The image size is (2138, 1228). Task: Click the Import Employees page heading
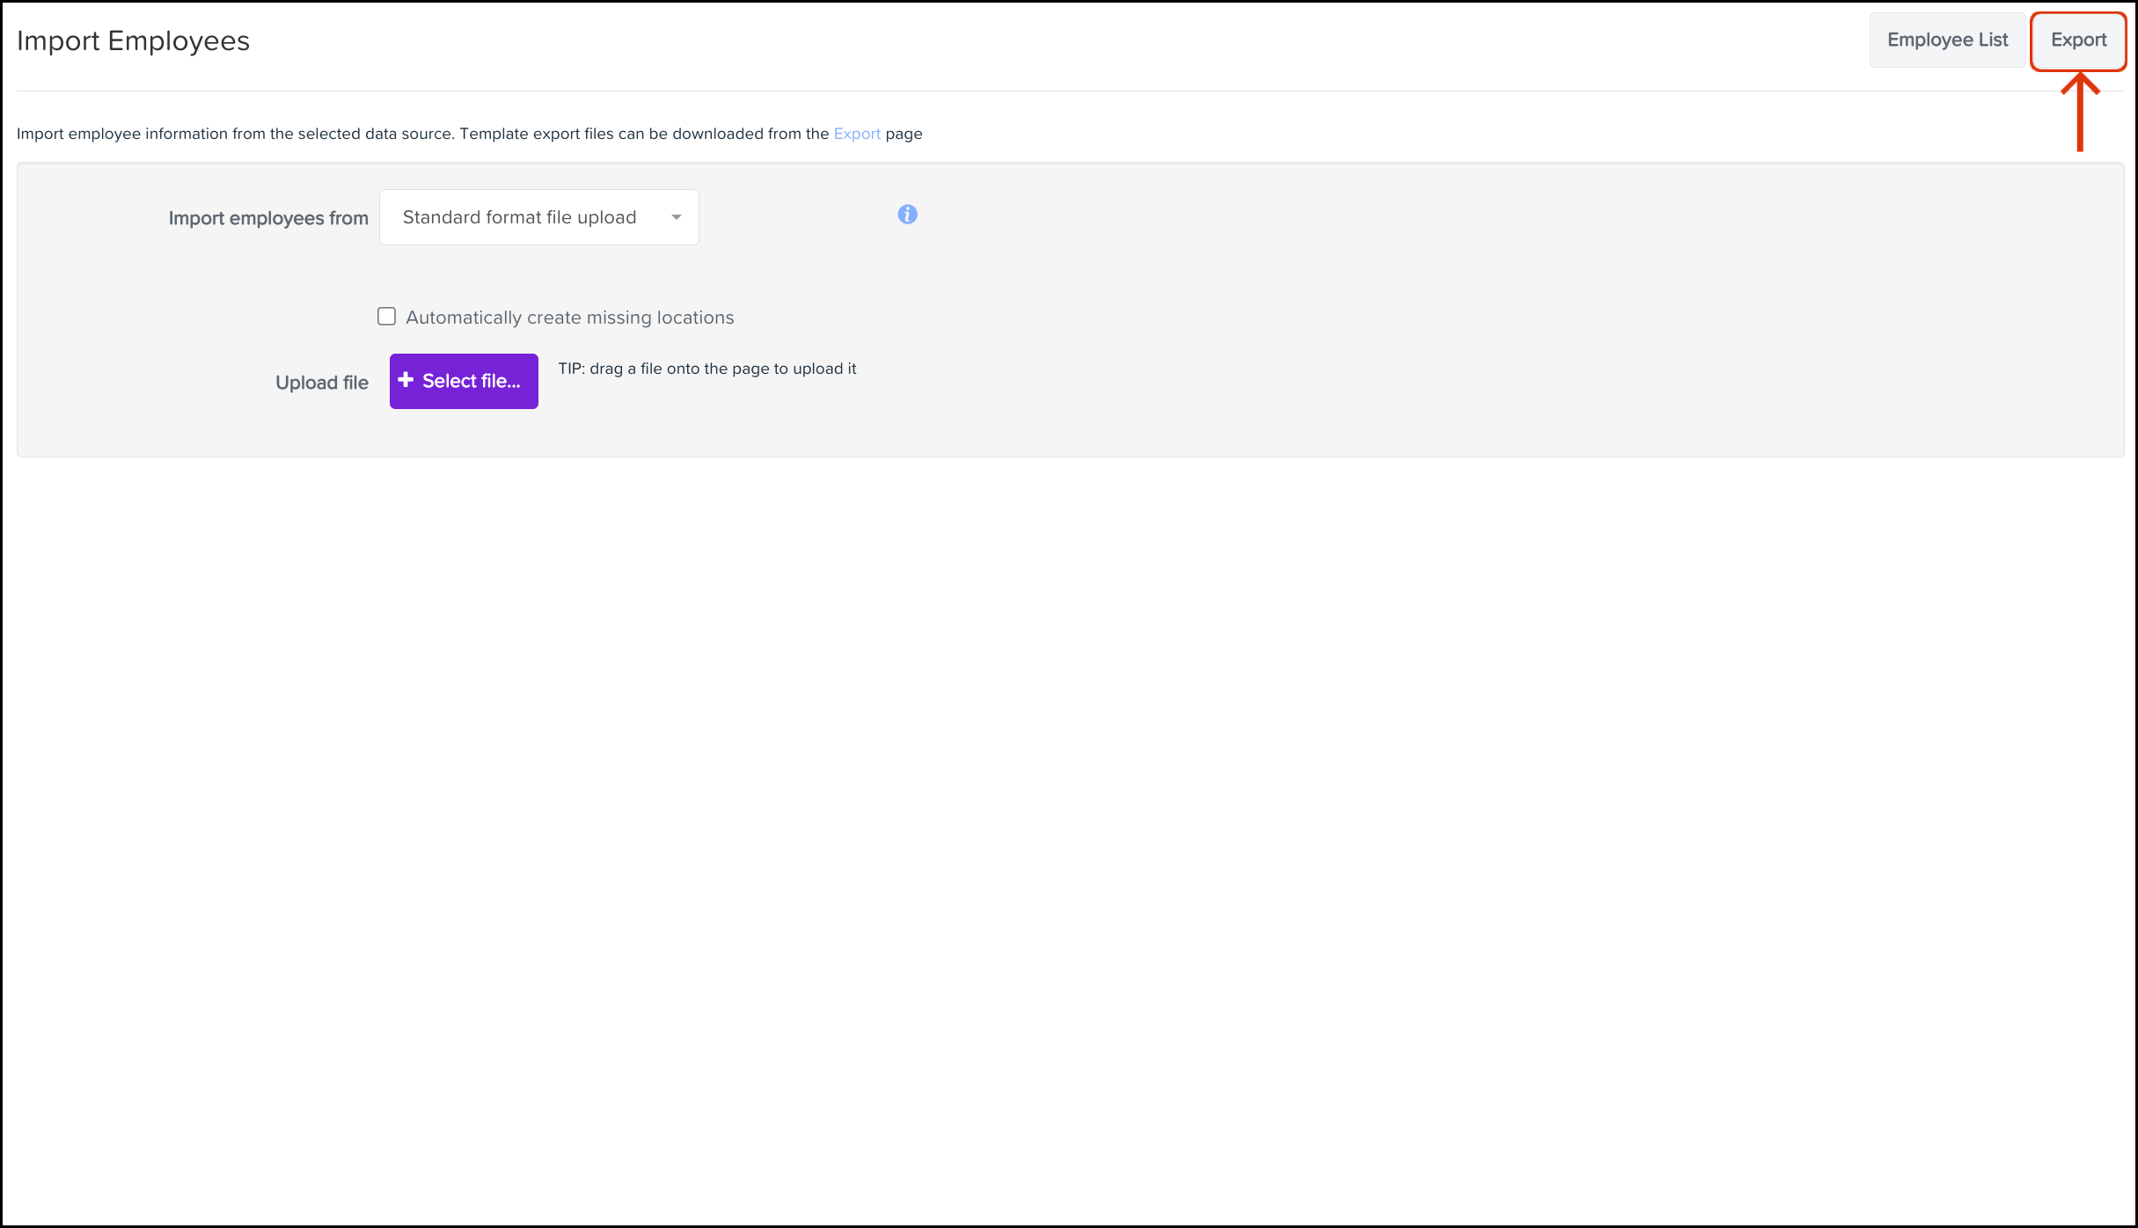click(x=133, y=41)
